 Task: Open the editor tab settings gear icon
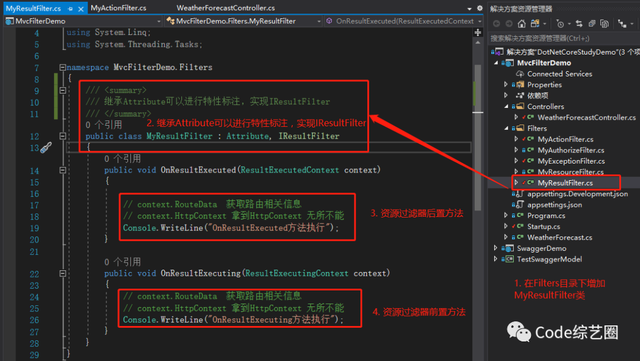coord(479,8)
